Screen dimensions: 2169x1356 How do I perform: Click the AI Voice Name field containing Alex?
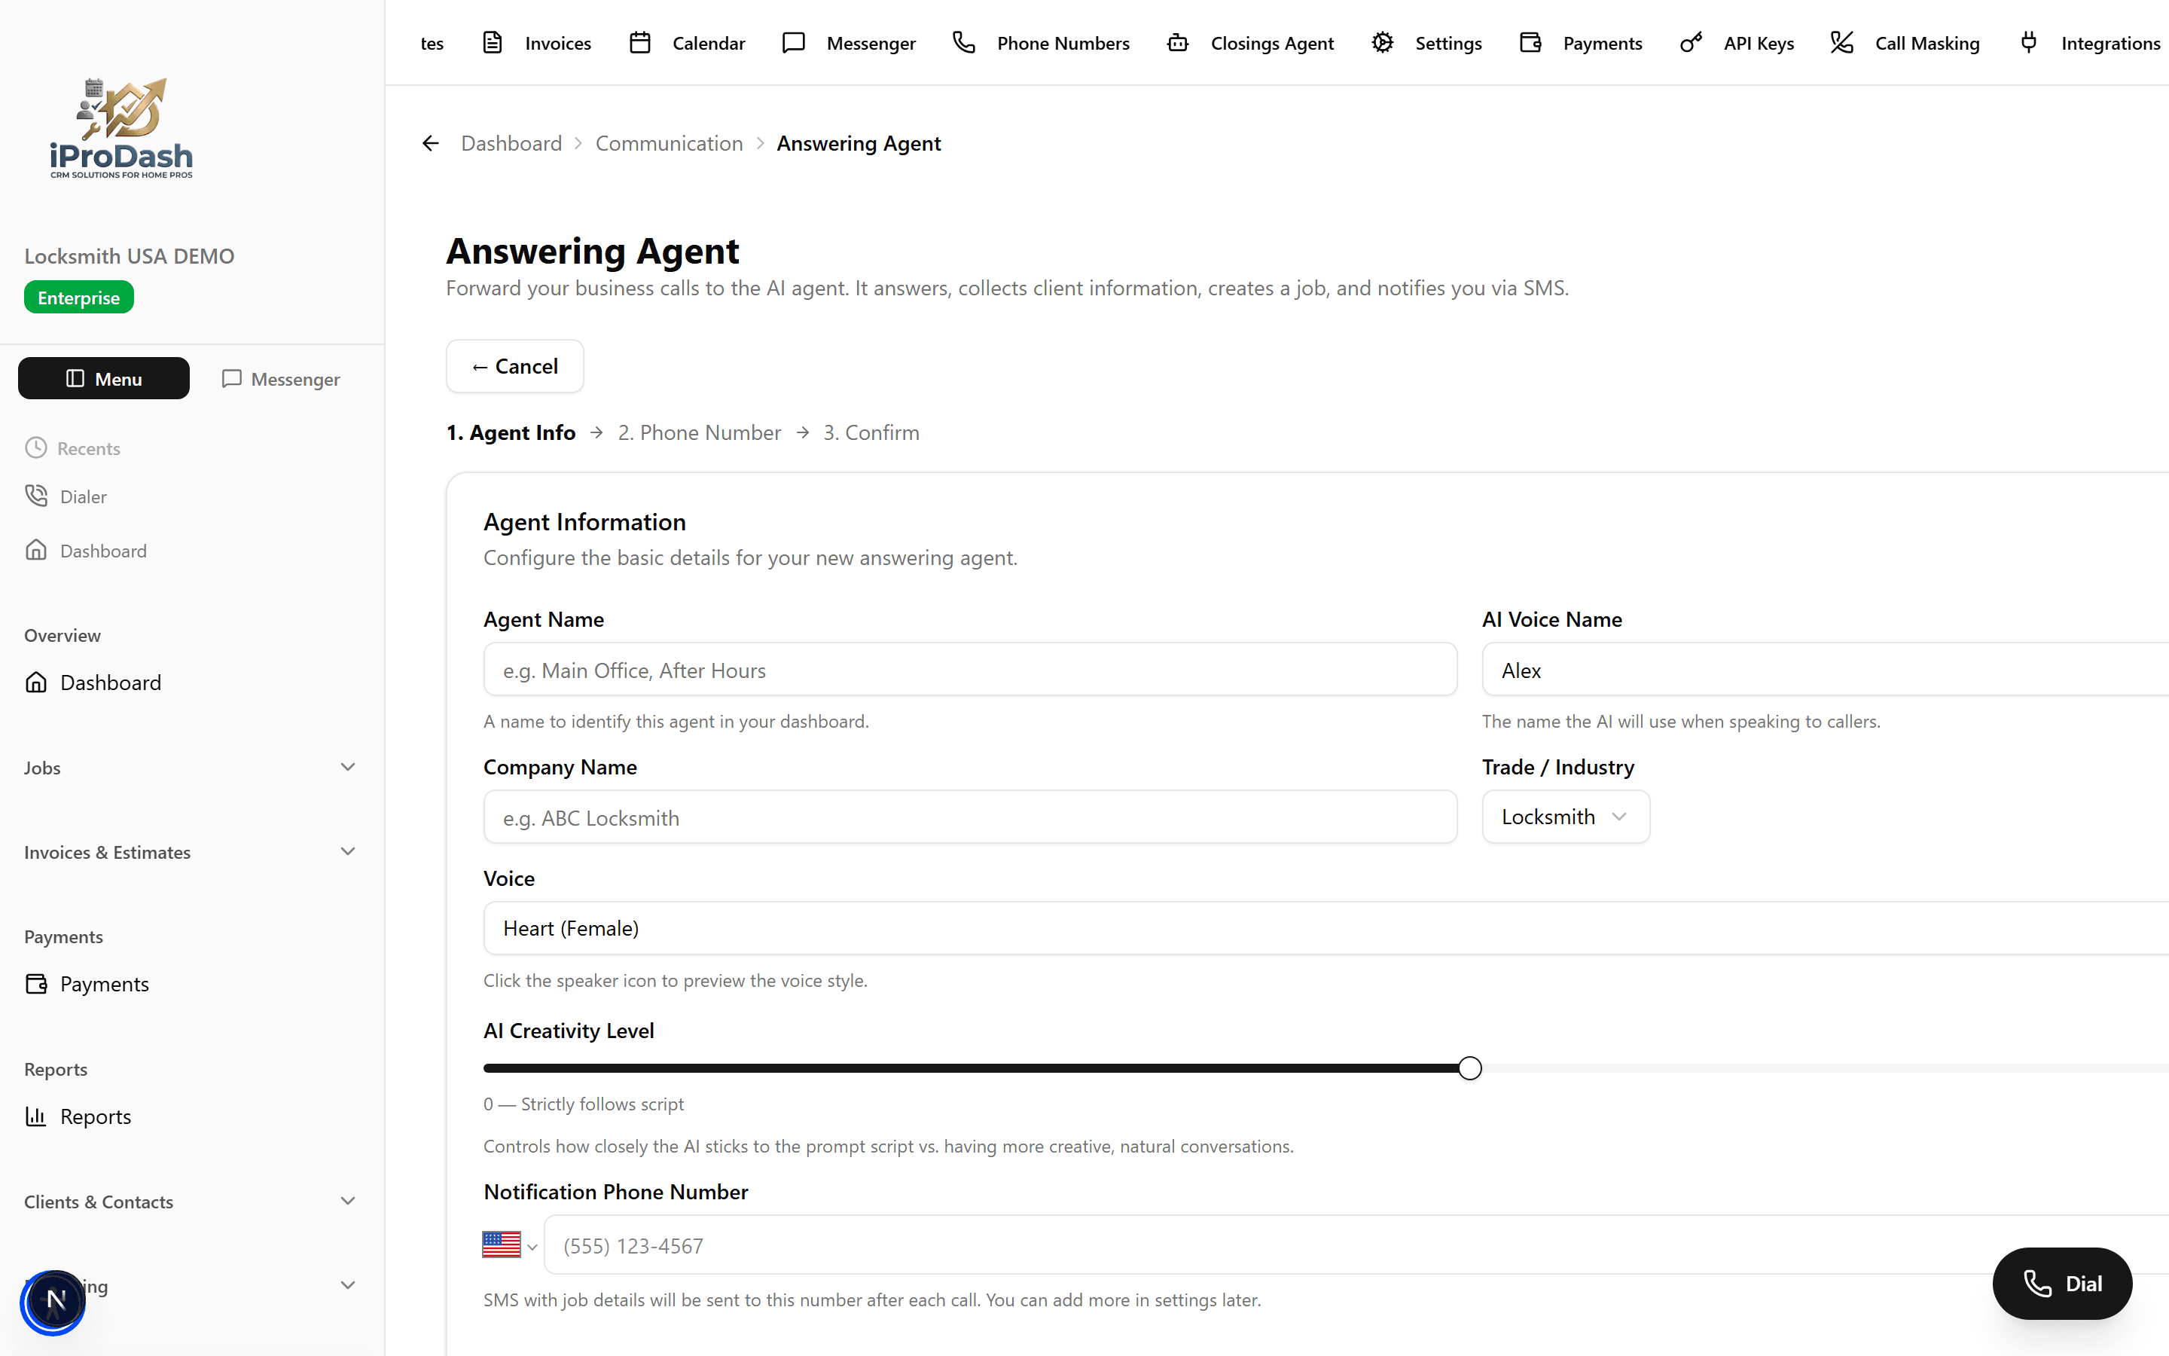pos(1825,670)
